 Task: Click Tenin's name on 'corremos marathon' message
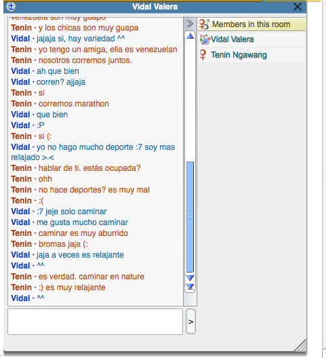pyautogui.click(x=21, y=104)
